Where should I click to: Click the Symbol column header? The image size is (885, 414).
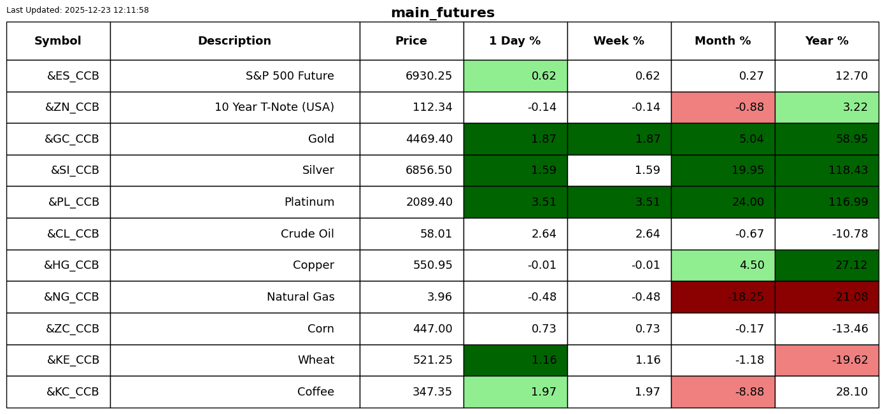click(x=58, y=41)
